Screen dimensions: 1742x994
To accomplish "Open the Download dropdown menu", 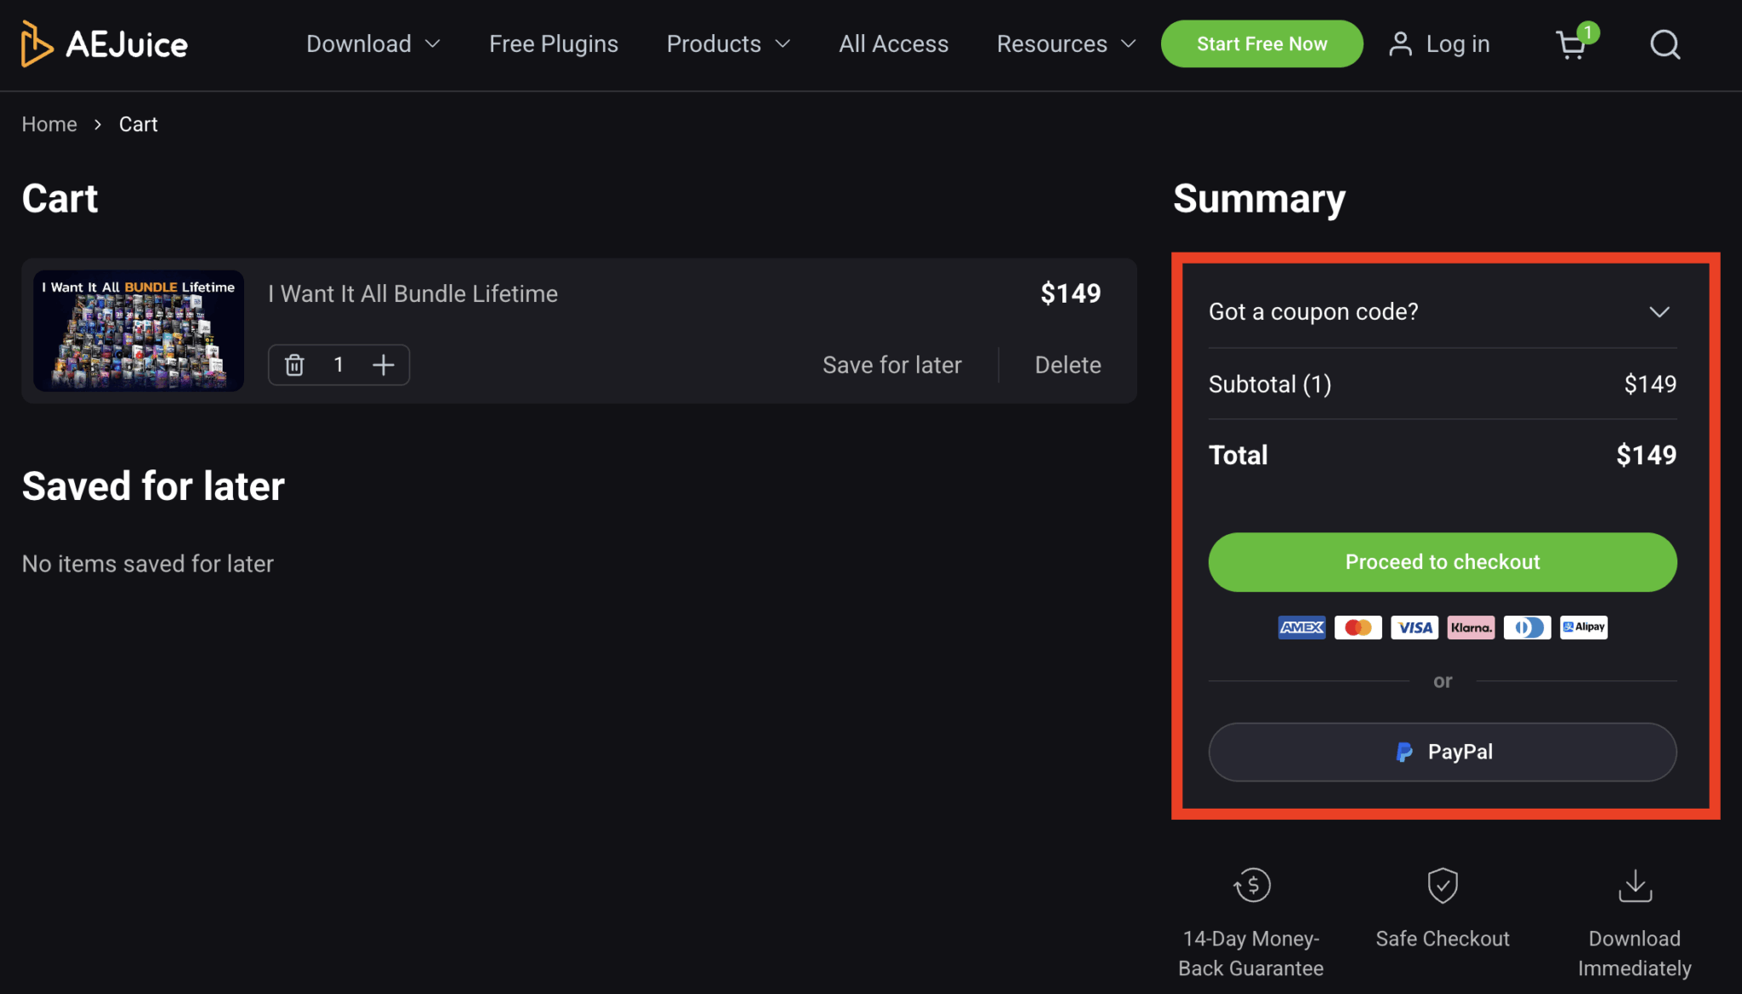I will [373, 44].
